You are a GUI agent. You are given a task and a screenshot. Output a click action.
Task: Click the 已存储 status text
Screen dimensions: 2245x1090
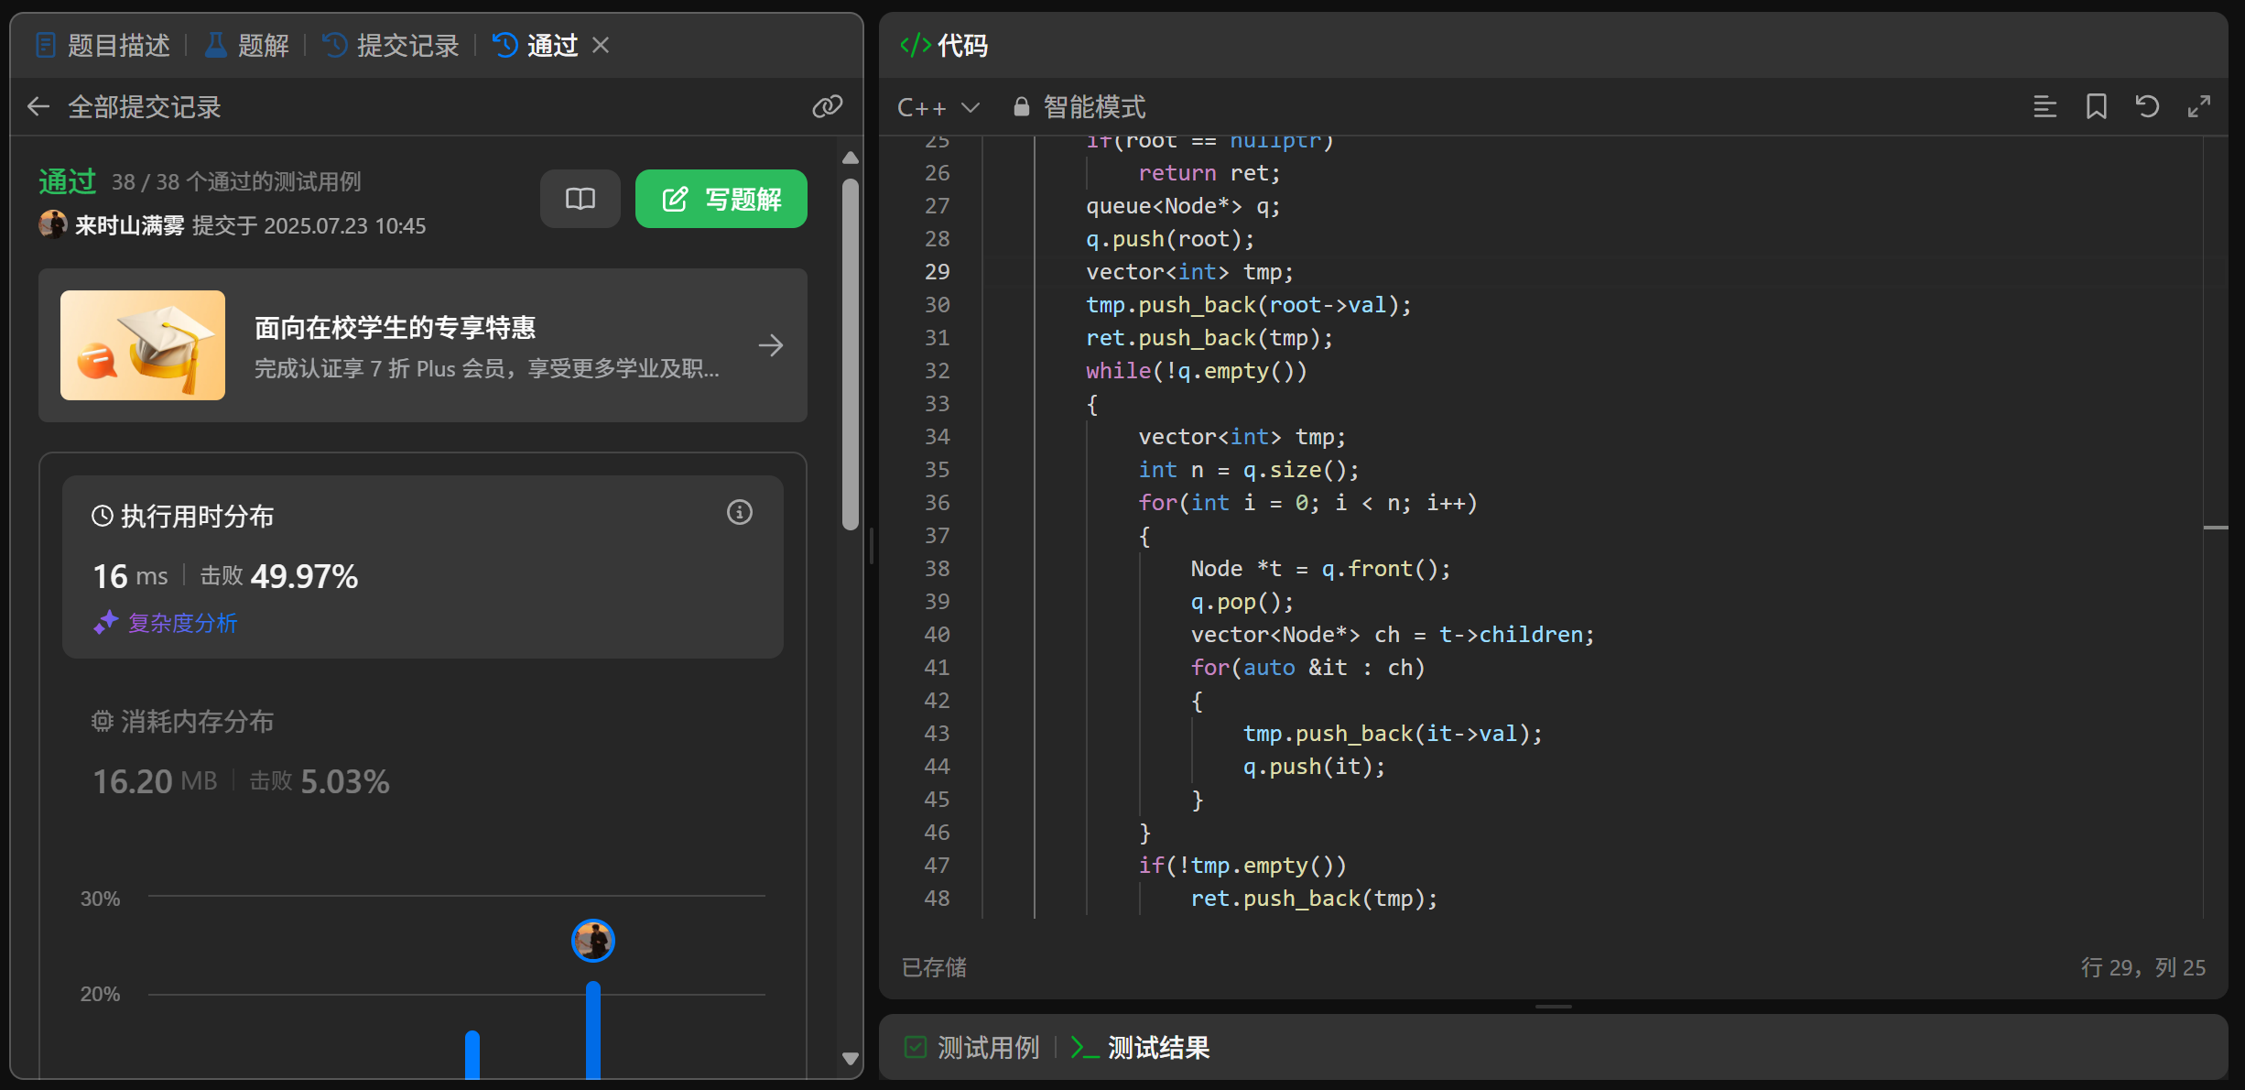[934, 967]
